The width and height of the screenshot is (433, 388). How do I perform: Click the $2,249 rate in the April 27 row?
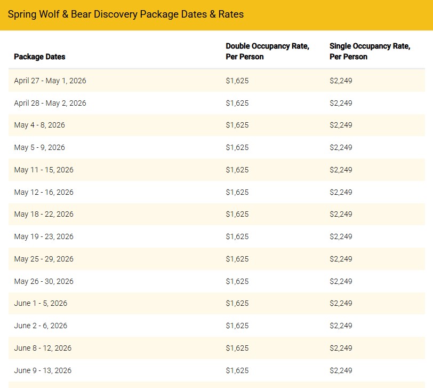[x=341, y=81]
